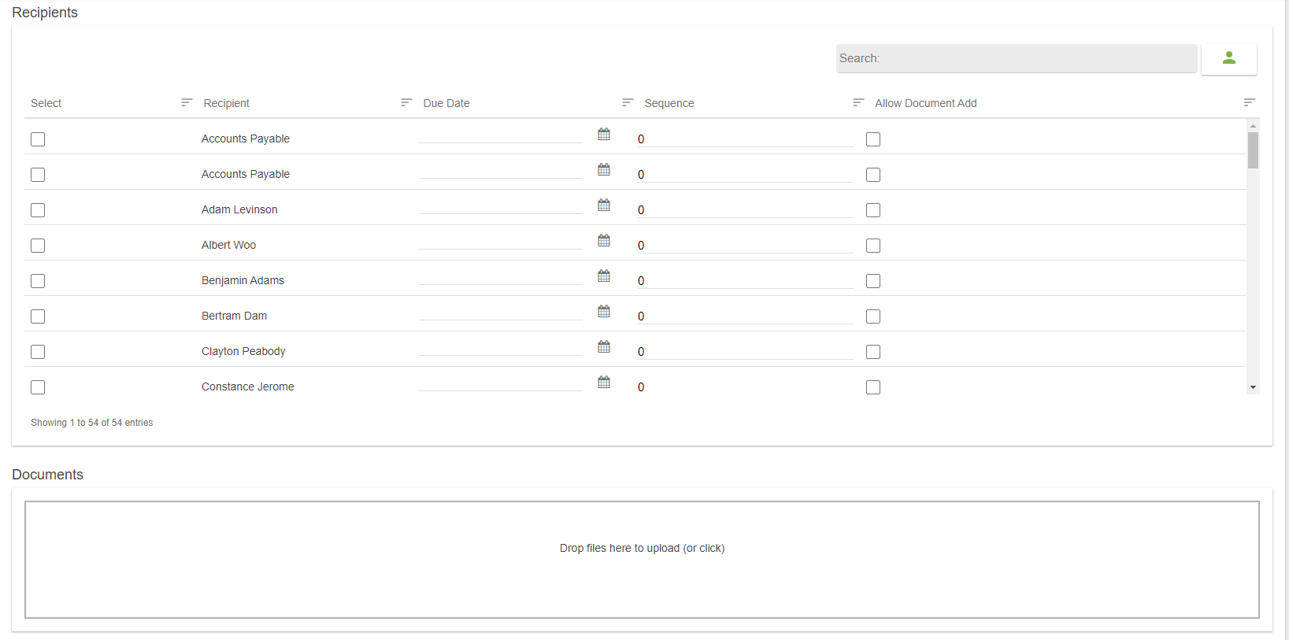Enable Allow Document Add, second Accounts Payable

[x=873, y=175]
